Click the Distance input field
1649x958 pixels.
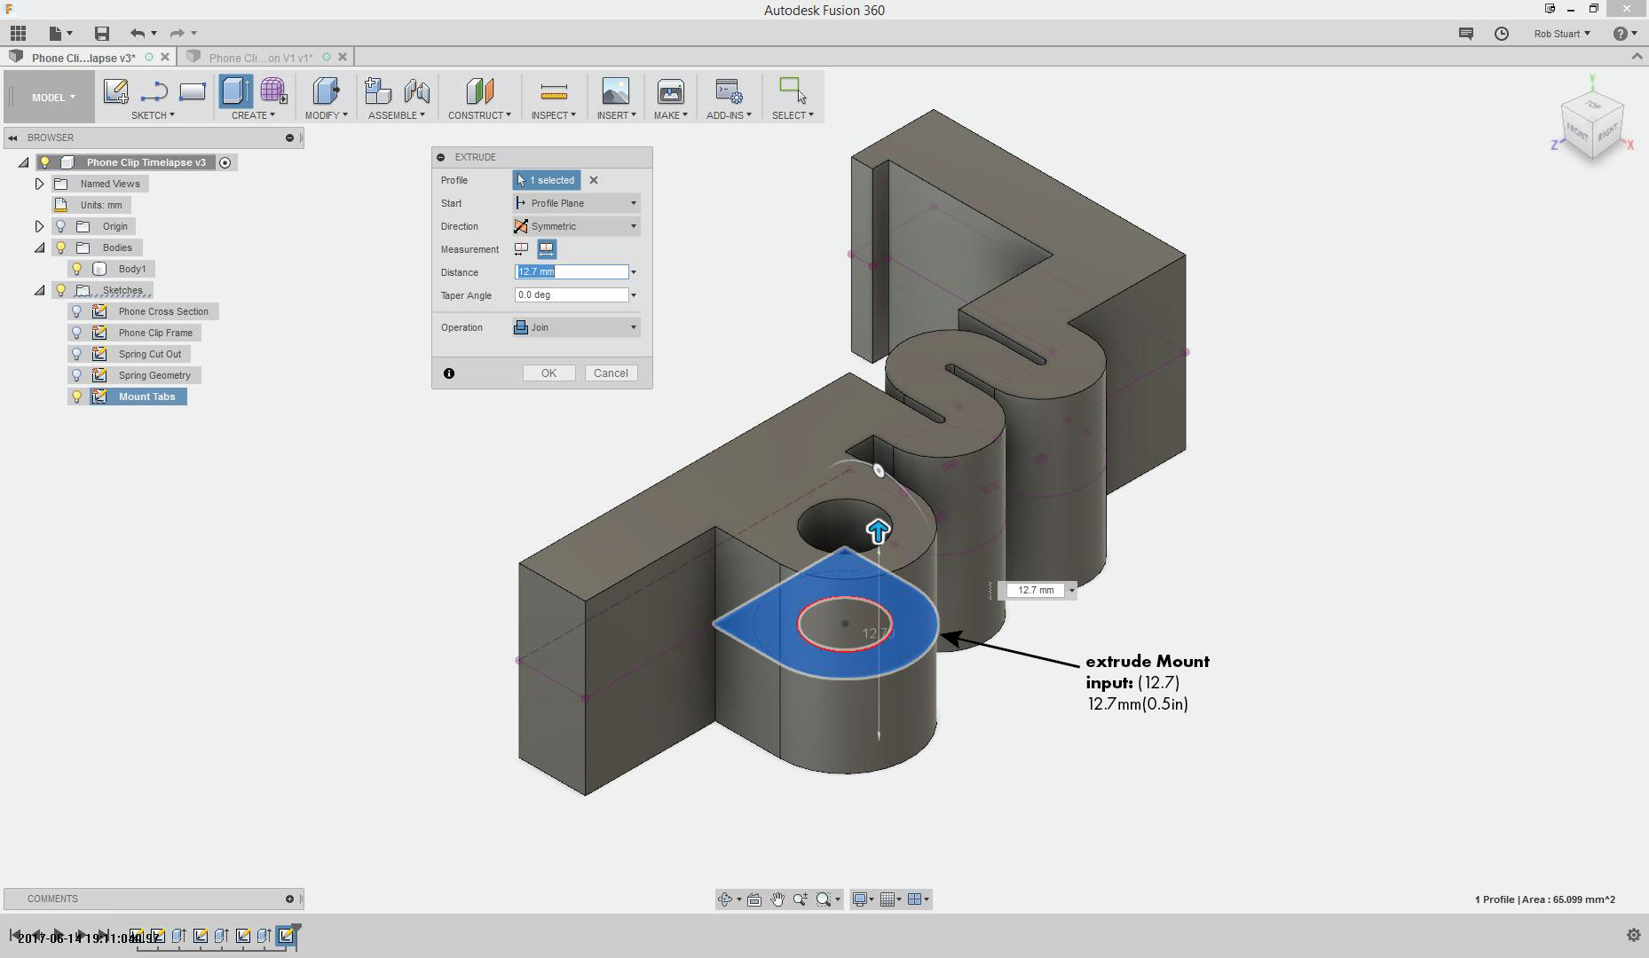point(572,272)
